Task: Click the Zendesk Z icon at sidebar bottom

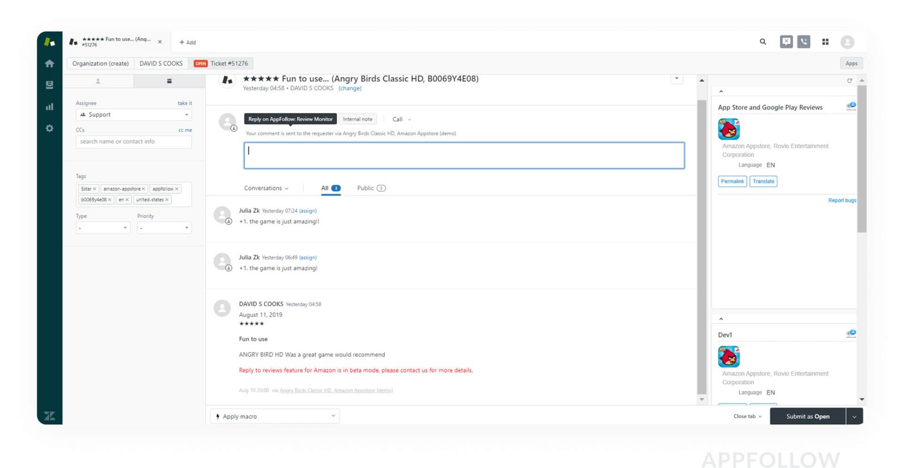Action: tap(49, 416)
